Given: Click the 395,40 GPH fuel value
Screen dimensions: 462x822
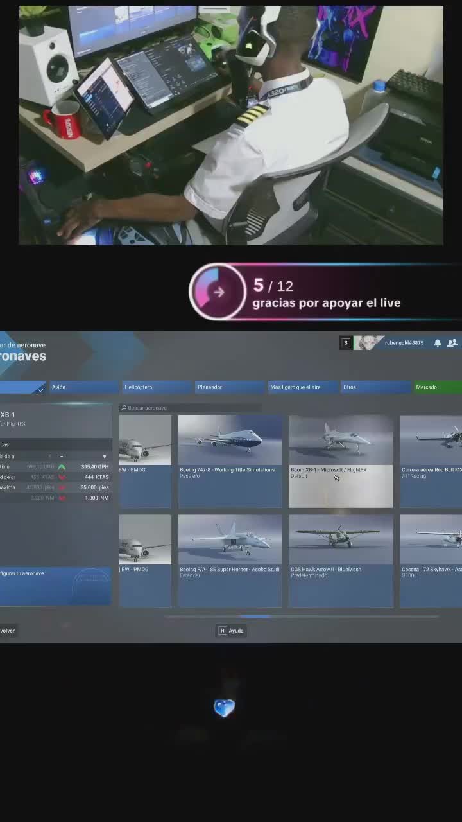Looking at the screenshot, I should [95, 467].
